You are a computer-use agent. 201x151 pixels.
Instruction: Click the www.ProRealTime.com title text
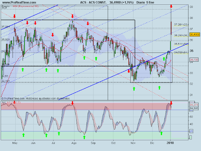tap(19, 3)
